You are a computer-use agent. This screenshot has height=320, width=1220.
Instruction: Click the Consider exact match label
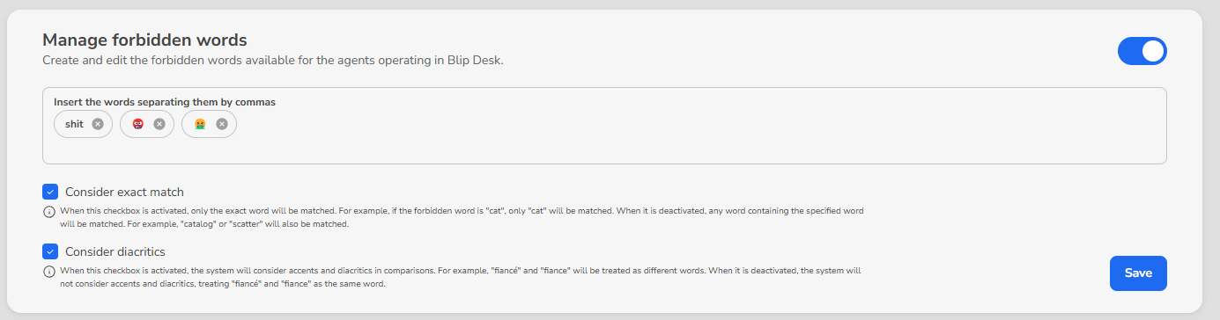pos(124,192)
